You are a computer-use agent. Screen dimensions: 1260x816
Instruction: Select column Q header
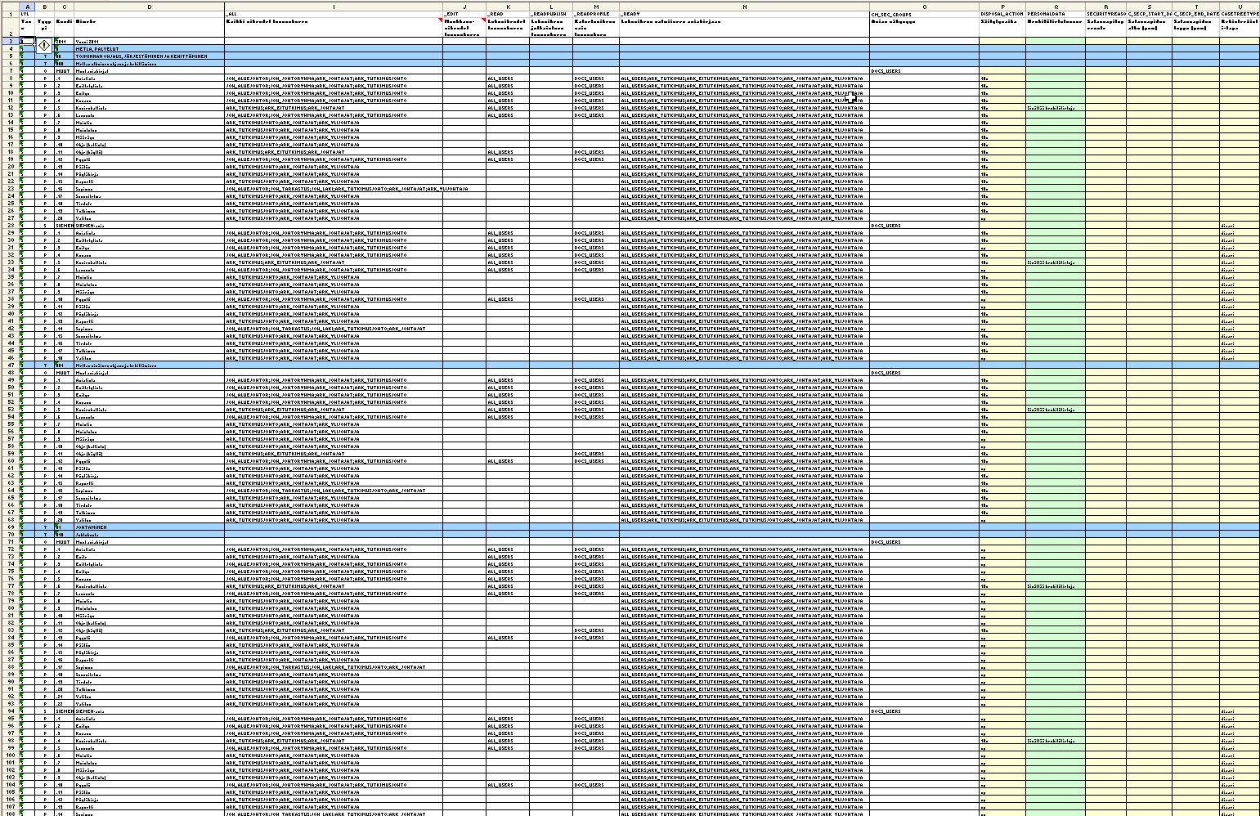tap(1056, 7)
